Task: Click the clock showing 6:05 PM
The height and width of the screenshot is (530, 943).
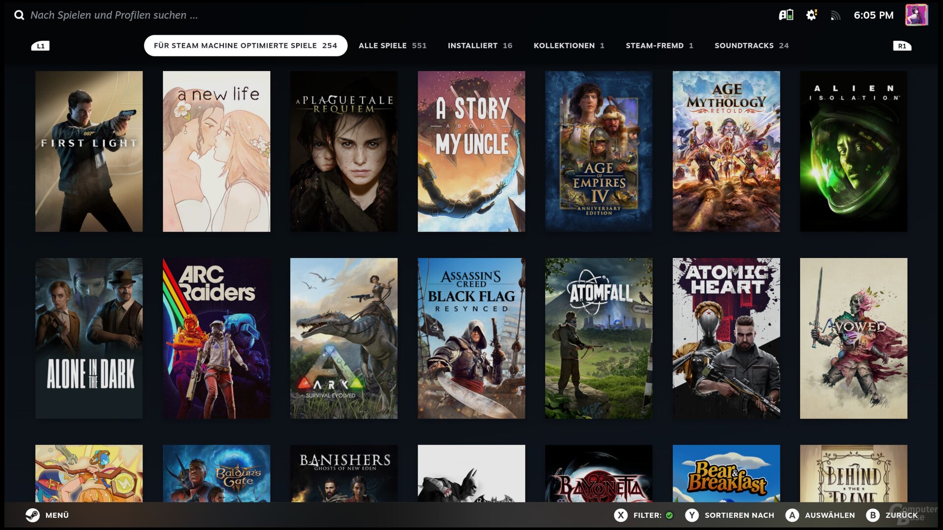Action: click(x=873, y=15)
